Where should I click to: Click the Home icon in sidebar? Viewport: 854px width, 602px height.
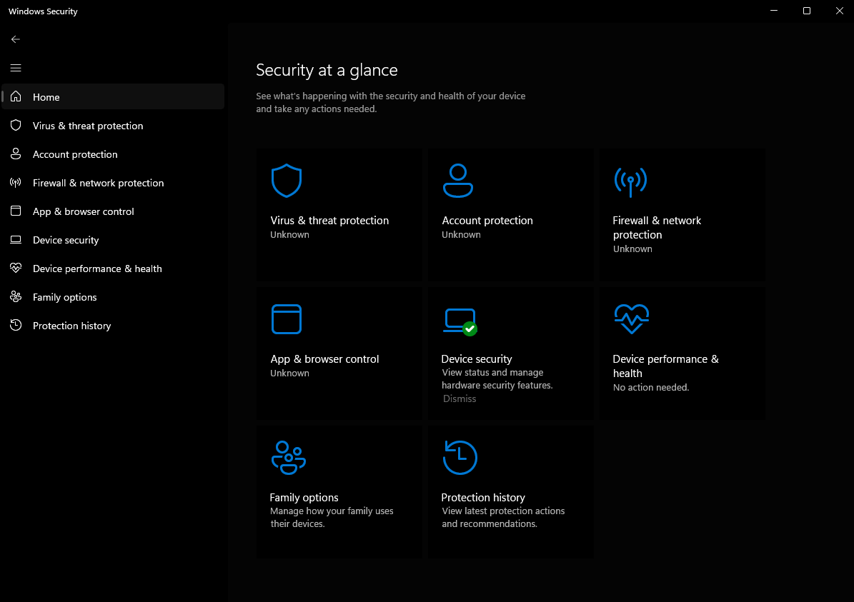coord(16,96)
